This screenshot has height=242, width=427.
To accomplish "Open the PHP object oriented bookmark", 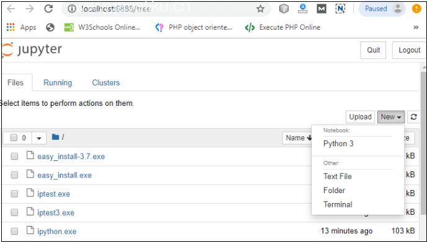I will point(194,27).
